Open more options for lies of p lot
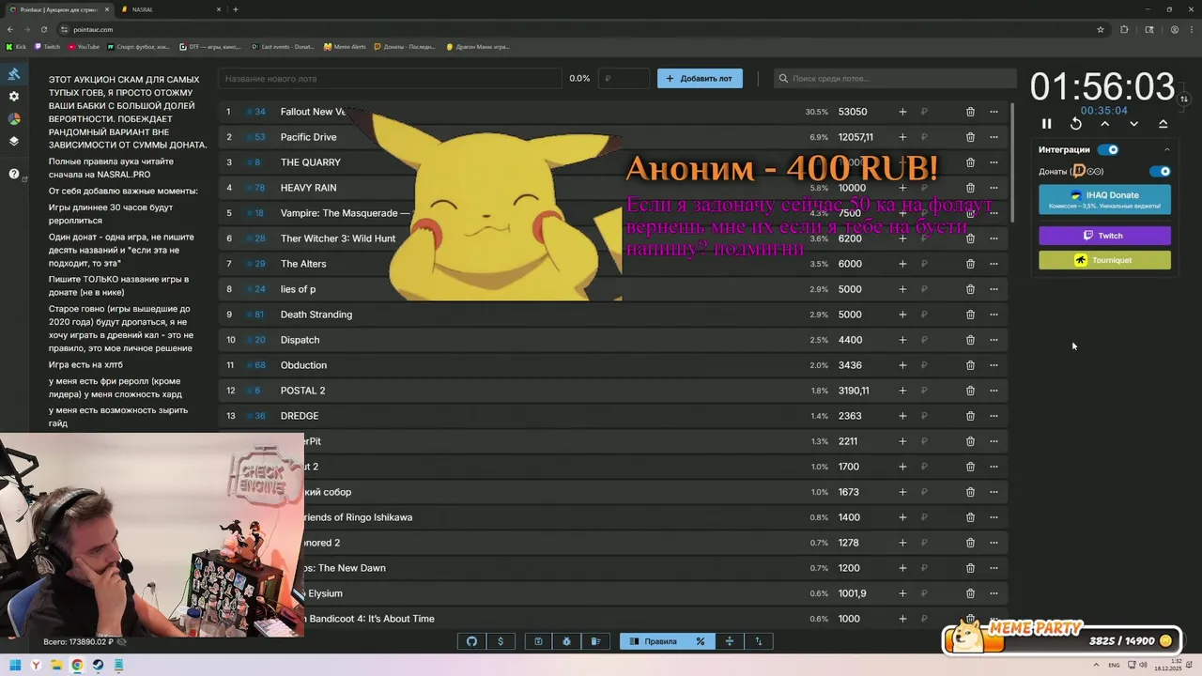The image size is (1202, 676). pos(994,289)
